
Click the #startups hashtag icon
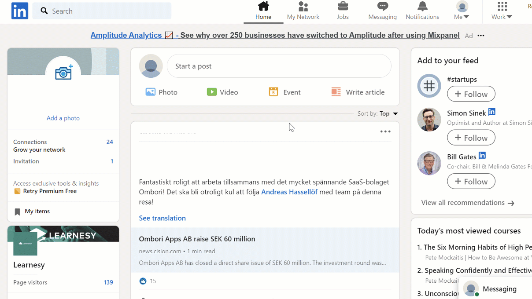pyautogui.click(x=429, y=86)
